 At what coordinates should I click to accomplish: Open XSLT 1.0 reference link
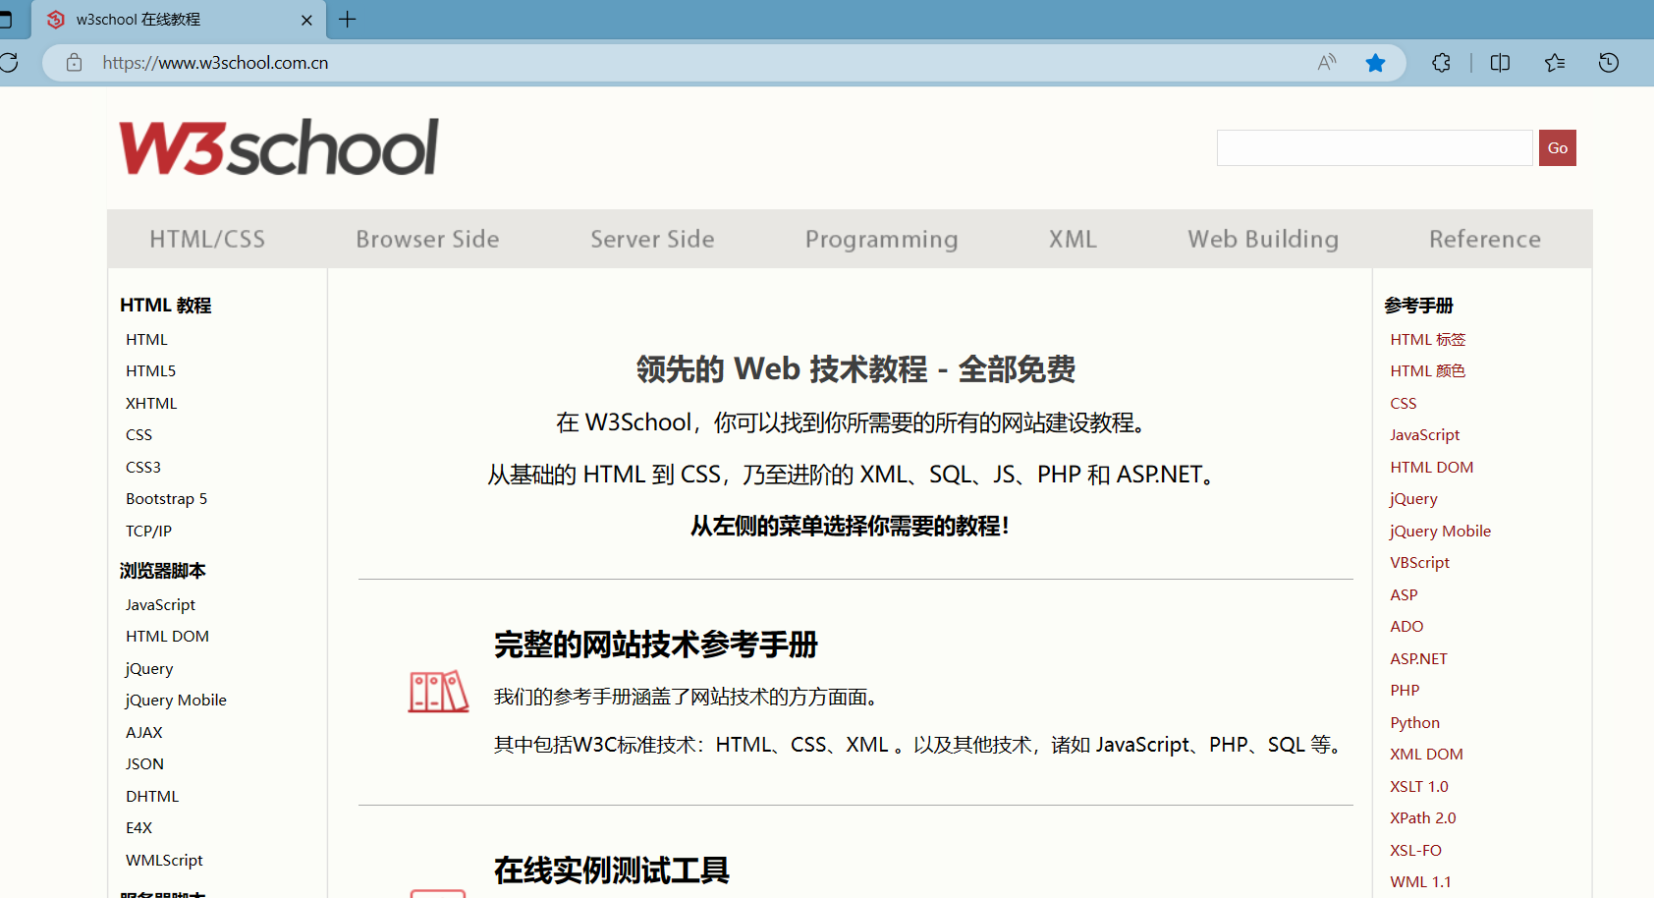[1418, 786]
